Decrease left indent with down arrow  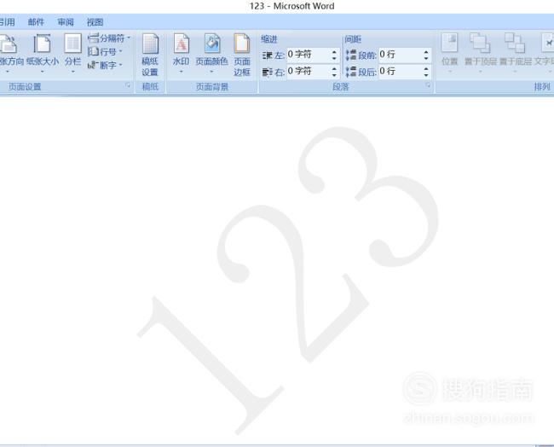point(334,58)
